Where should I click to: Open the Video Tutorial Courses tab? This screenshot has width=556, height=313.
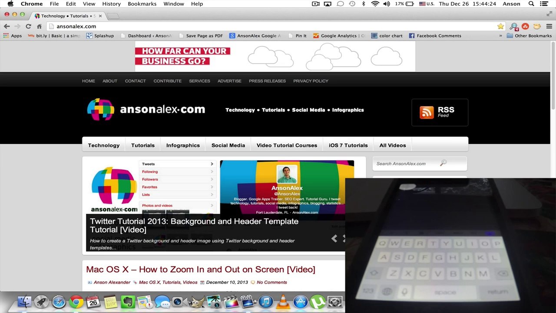(x=287, y=145)
